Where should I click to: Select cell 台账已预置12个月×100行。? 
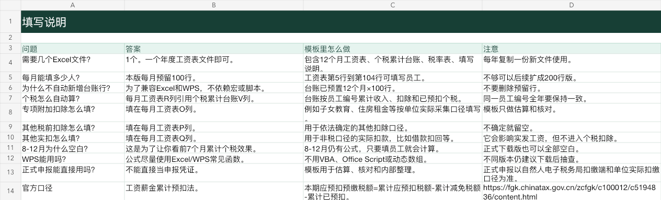tap(393, 88)
